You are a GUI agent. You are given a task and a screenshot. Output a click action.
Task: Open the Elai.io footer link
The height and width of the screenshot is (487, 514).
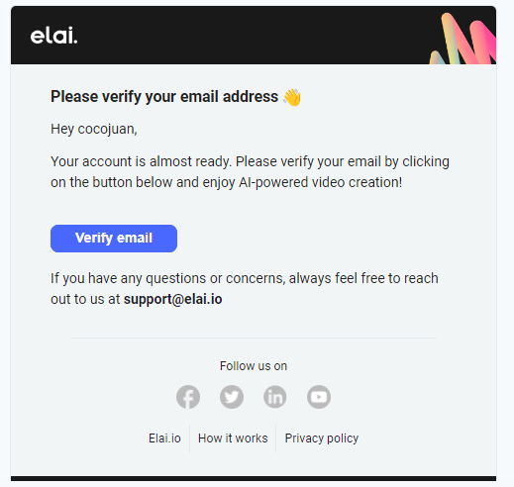pos(164,438)
